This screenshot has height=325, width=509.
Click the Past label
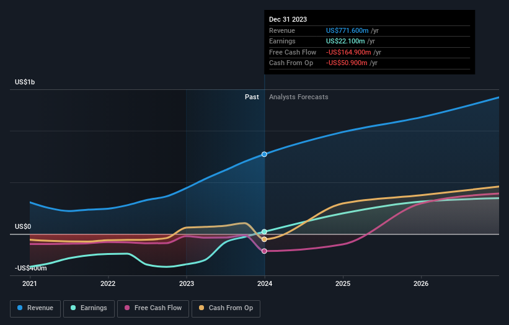(252, 97)
